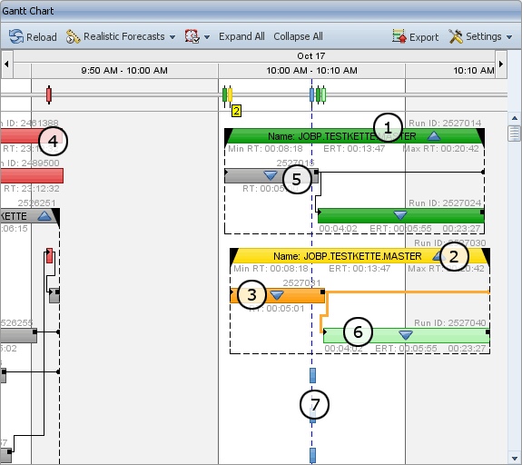
Task: Move the timeline left with the arrow
Action: click(x=6, y=64)
